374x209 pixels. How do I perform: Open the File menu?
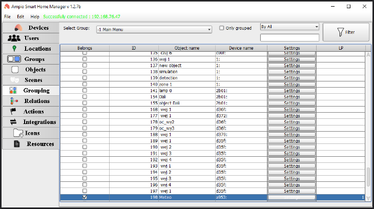coord(7,17)
